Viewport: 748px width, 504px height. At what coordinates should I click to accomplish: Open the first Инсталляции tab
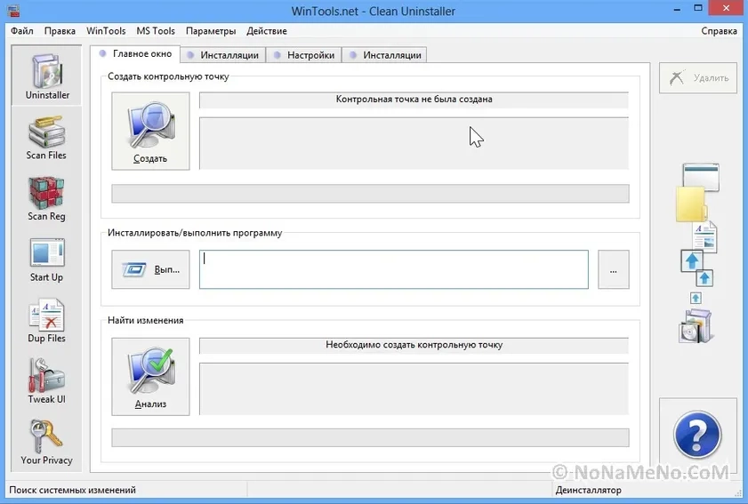pyautogui.click(x=222, y=55)
